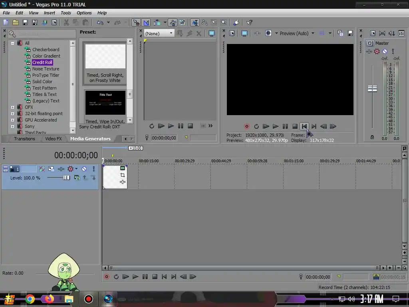Open Generated Media icon on timeline clip
The width and height of the screenshot is (409, 307).
coord(123,168)
